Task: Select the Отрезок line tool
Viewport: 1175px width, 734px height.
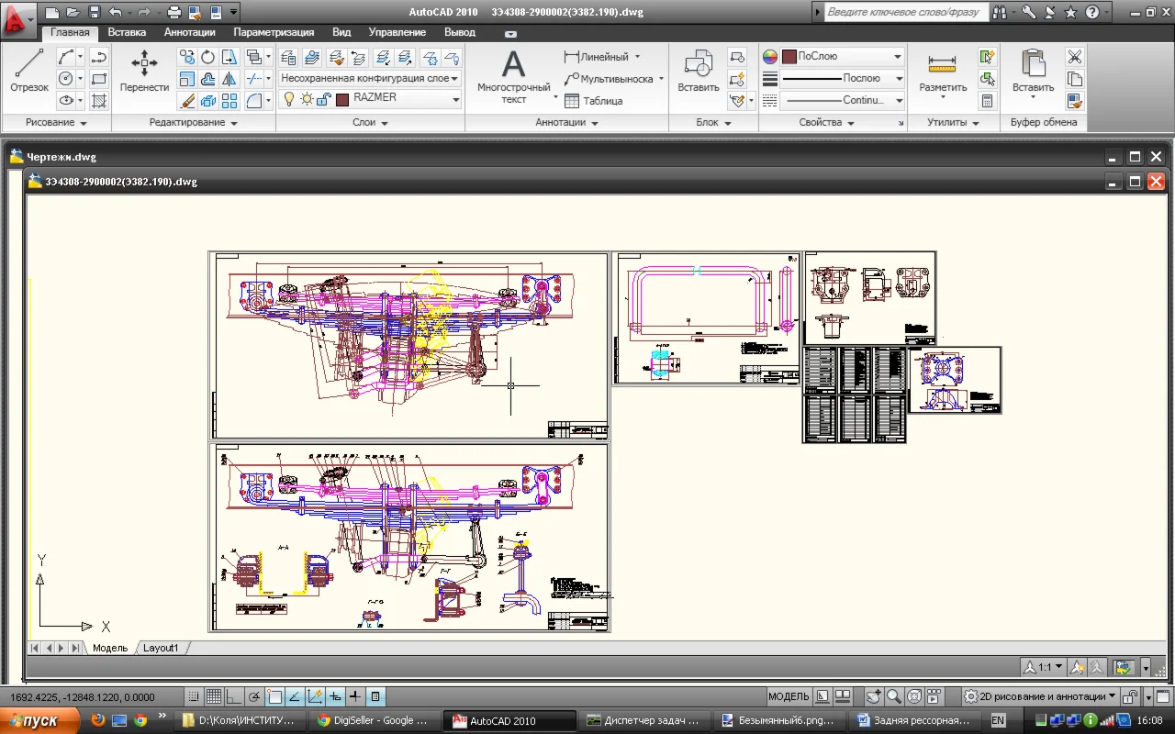Action: tap(28, 71)
